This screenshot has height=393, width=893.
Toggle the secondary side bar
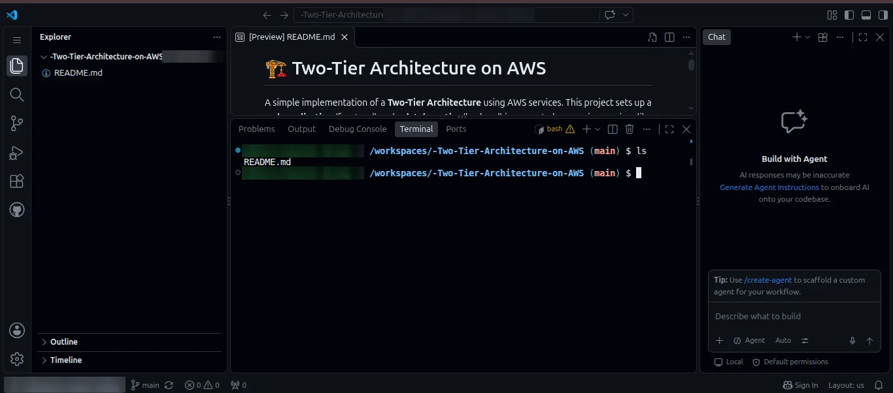883,15
